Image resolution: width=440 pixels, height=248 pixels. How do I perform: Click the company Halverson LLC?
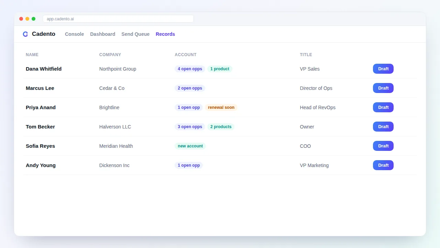(115, 127)
